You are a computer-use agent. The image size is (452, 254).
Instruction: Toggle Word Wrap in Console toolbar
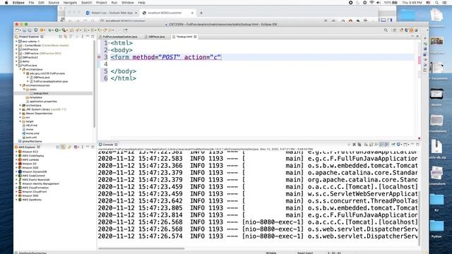[376, 144]
